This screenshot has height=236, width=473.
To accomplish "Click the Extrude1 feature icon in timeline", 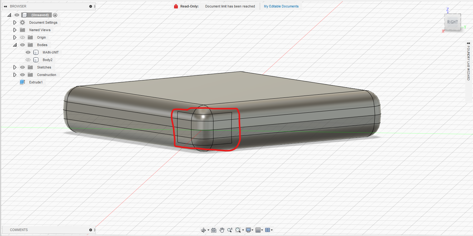I will (x=22, y=82).
